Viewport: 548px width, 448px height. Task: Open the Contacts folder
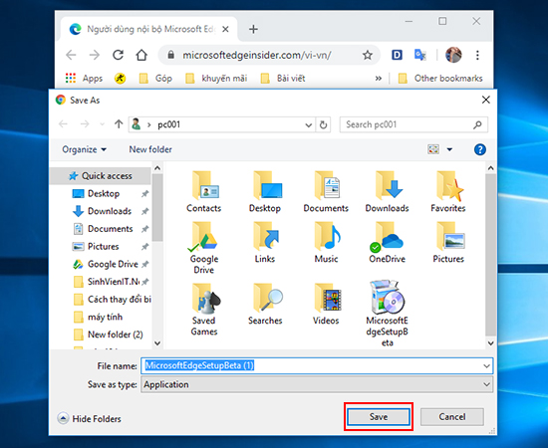[x=203, y=192]
